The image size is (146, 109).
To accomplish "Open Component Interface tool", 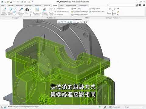I will (37, 12).
